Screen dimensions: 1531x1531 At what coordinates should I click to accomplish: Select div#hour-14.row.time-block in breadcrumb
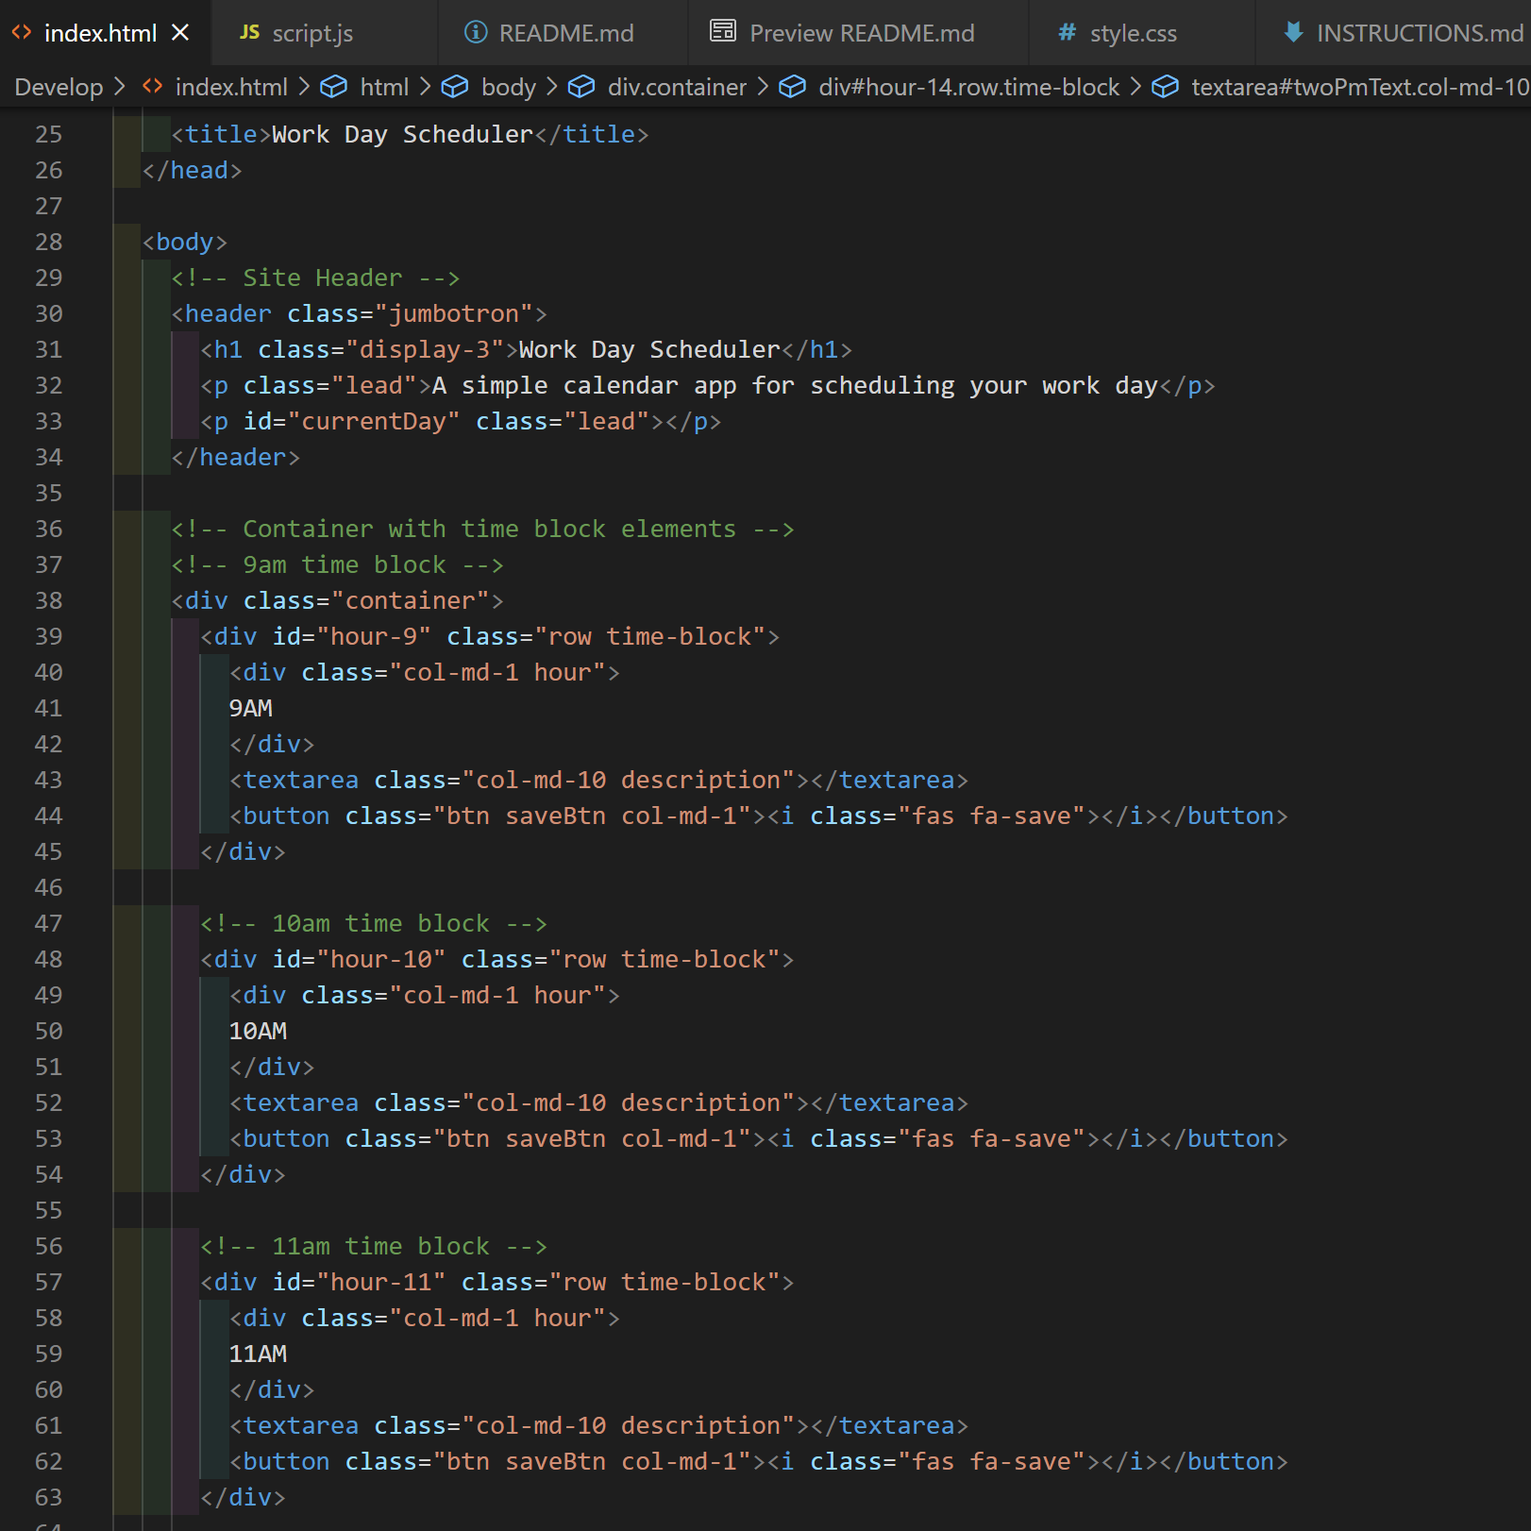point(968,87)
